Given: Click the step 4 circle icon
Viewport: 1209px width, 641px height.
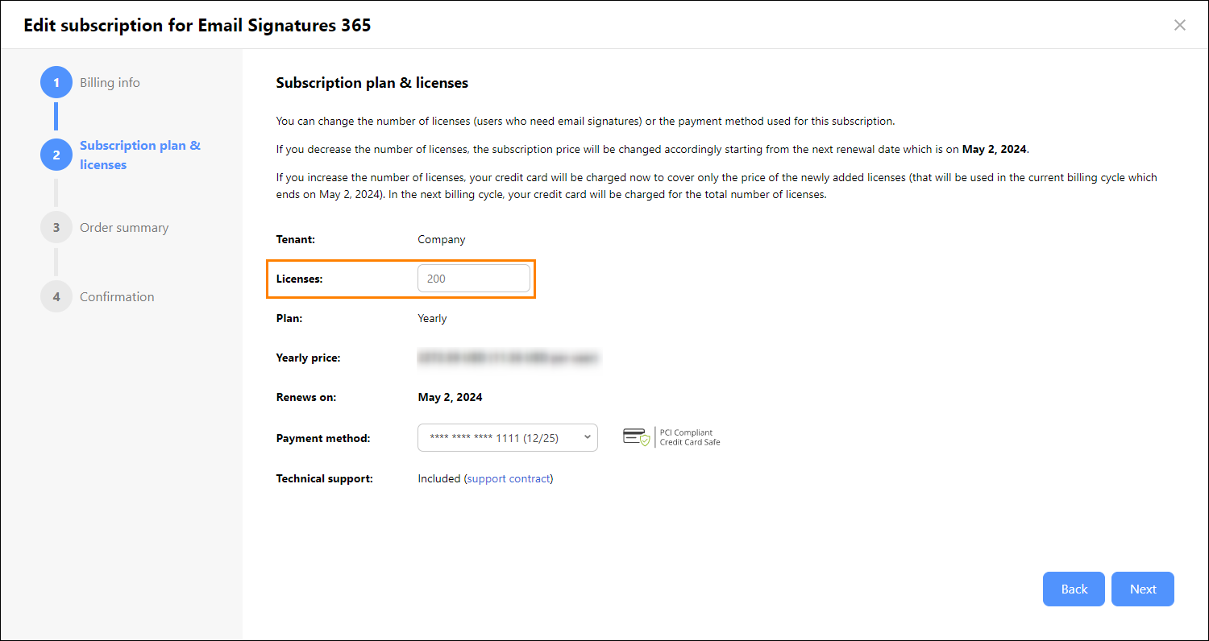Looking at the screenshot, I should (56, 297).
